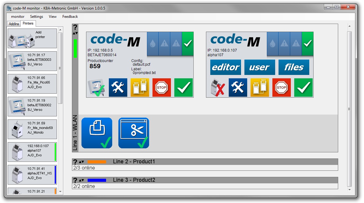Select printer 10.71.91.59 Fr_Ma_mondo59
Viewport: 364px width, 203px height.
pos(32,129)
